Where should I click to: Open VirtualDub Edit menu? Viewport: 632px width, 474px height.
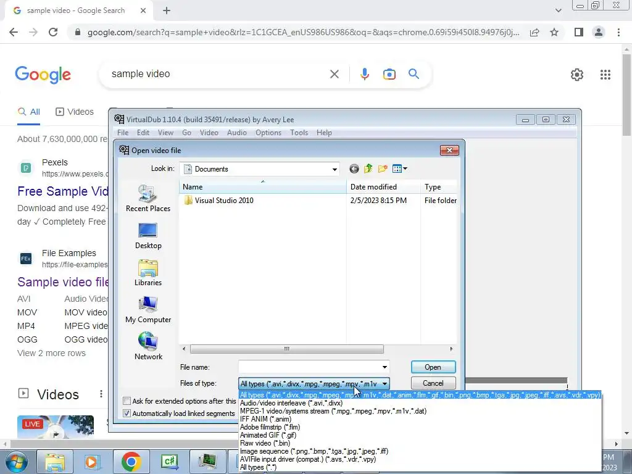pos(143,133)
